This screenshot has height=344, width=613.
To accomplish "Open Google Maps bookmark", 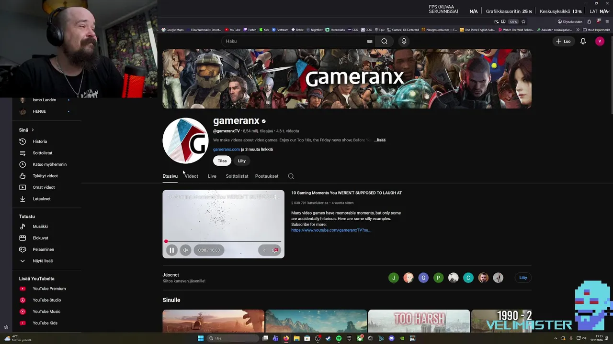I will [172, 30].
